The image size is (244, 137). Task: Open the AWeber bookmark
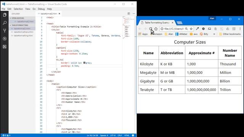[x=181, y=34]
